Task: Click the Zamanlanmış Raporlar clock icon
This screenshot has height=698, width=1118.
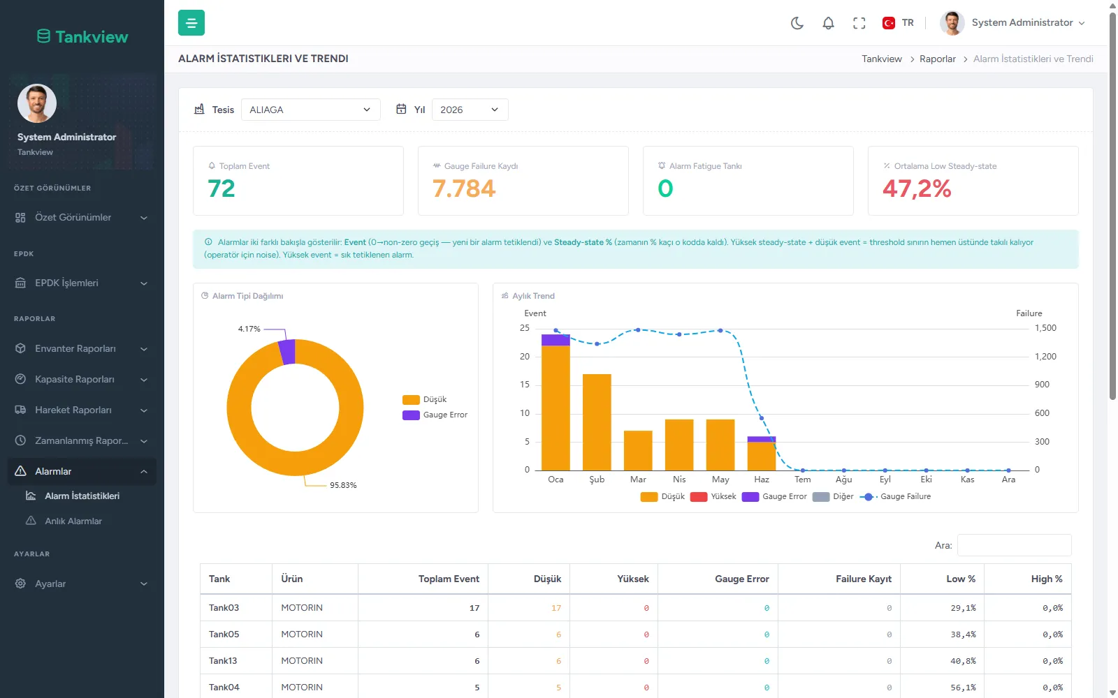Action: pos(20,440)
